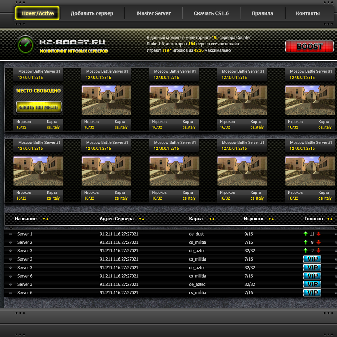Click Голосов column header
This screenshot has width=337, height=337.
(x=313, y=219)
